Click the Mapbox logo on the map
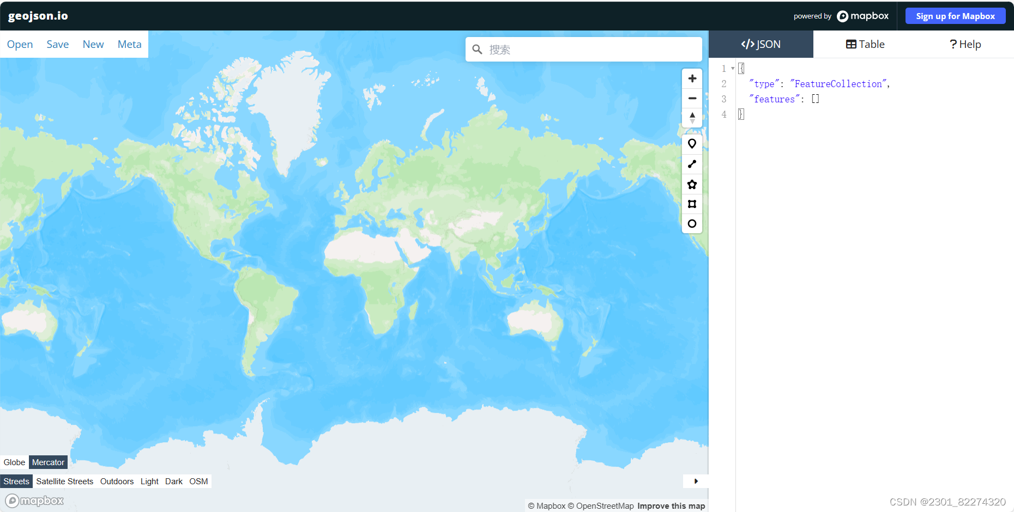This screenshot has height=512, width=1014. pos(34,500)
